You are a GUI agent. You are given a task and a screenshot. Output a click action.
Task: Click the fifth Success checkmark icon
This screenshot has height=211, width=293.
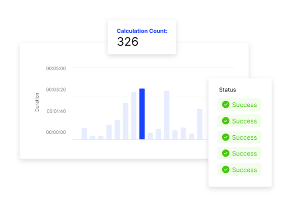coord(225,169)
